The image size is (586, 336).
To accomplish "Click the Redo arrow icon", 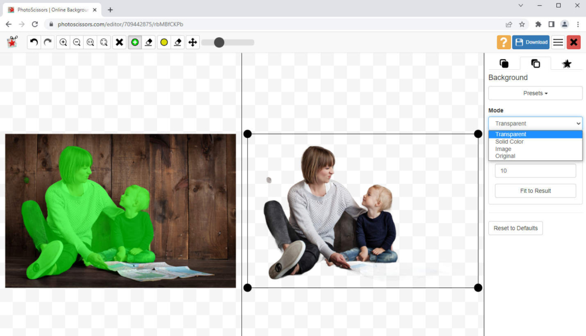I will point(47,42).
